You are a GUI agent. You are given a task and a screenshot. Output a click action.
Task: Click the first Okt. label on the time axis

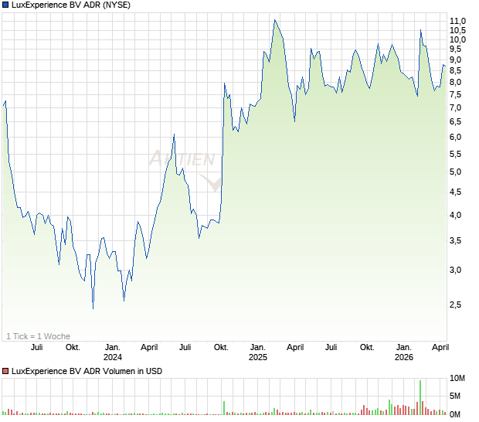pos(73,348)
